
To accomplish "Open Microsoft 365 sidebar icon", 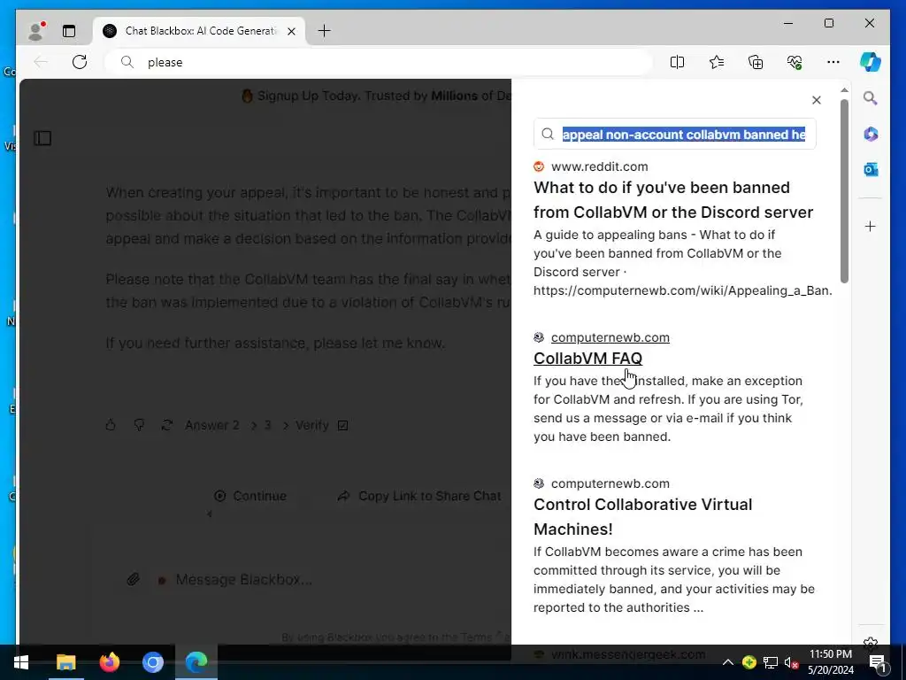I will 871,135.
